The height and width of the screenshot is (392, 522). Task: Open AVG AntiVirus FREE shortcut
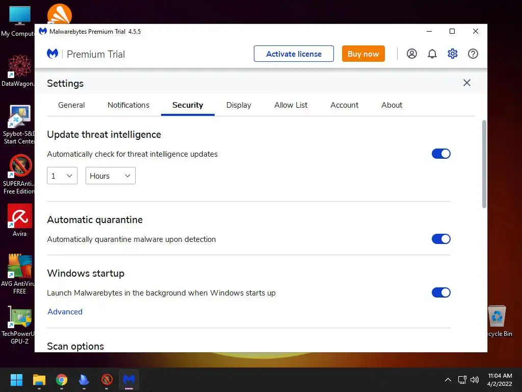pyautogui.click(x=18, y=274)
